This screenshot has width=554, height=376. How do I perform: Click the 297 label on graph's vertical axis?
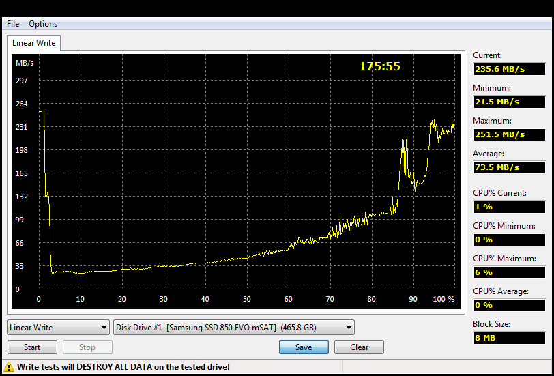tap(22, 81)
